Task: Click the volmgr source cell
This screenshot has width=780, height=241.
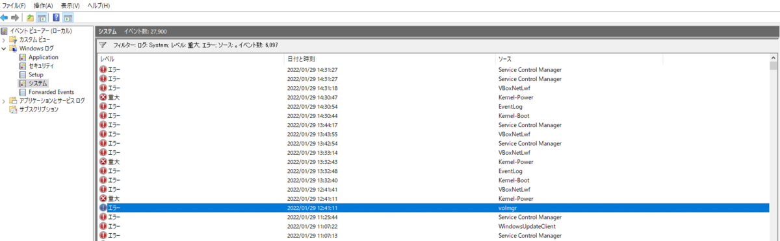Action: [508, 208]
